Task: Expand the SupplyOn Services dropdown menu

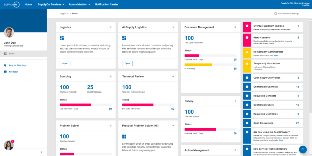Action: pyautogui.click(x=51, y=4)
